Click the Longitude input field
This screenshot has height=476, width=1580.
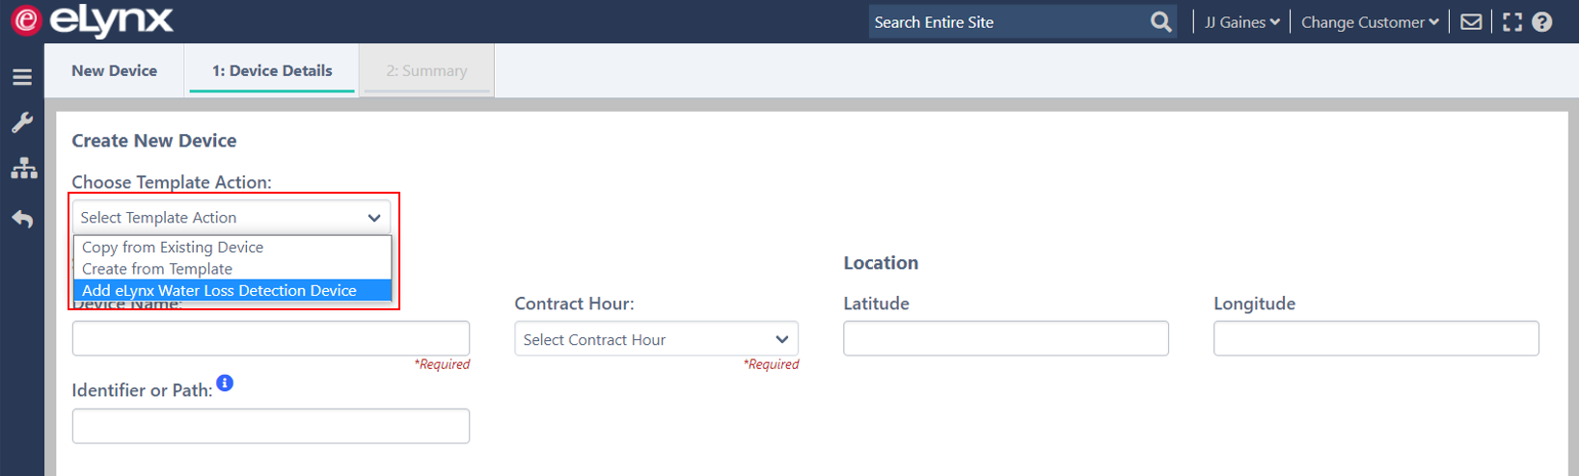[1376, 338]
